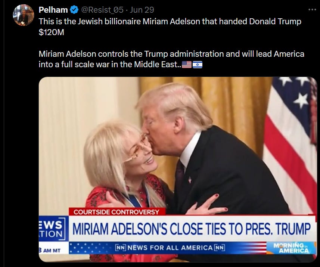
Task: Click the NEWS FOR ALL AMERICA ticker
Action: [170, 248]
